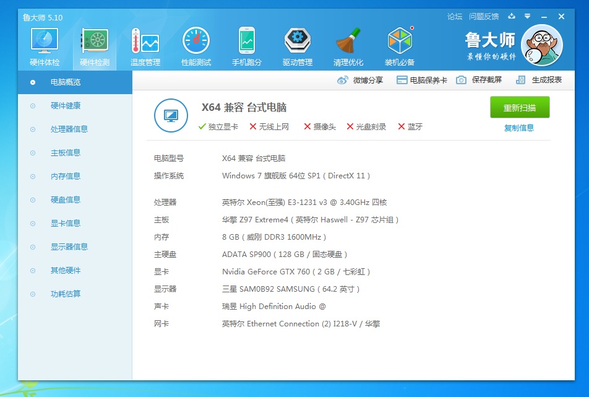Click the Xeon E3-1231 v3 processor value
This screenshot has width=589, height=397.
pos(304,203)
